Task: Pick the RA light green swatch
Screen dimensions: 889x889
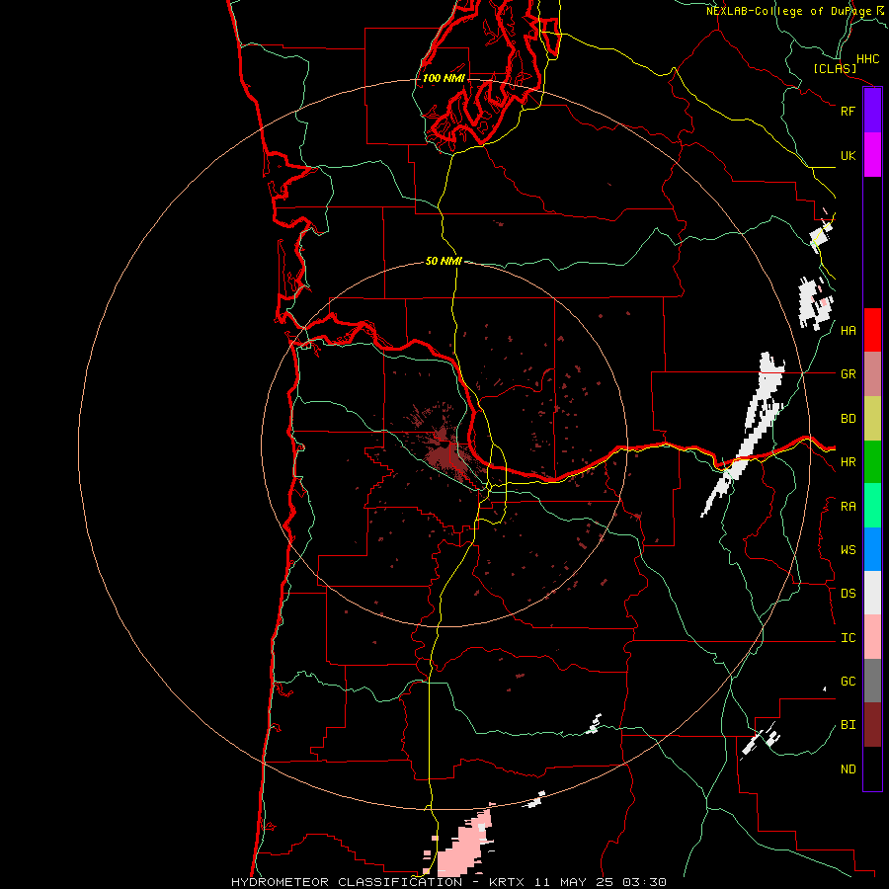Action: (872, 506)
